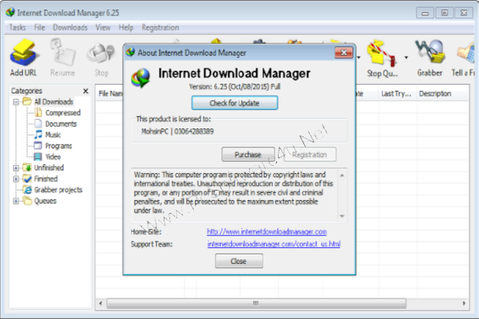Click the File Name column header
This screenshot has width=479, height=319.
[x=110, y=94]
